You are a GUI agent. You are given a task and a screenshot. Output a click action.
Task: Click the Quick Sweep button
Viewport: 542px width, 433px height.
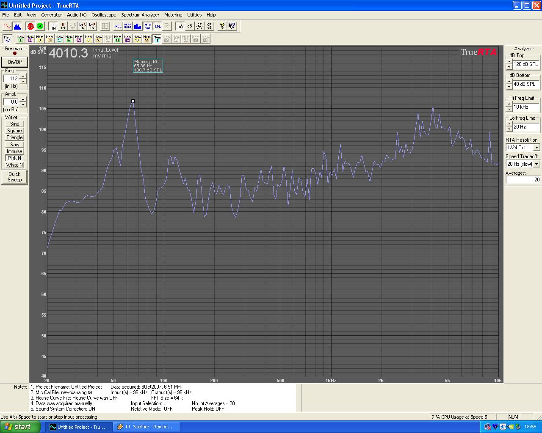pyautogui.click(x=14, y=177)
